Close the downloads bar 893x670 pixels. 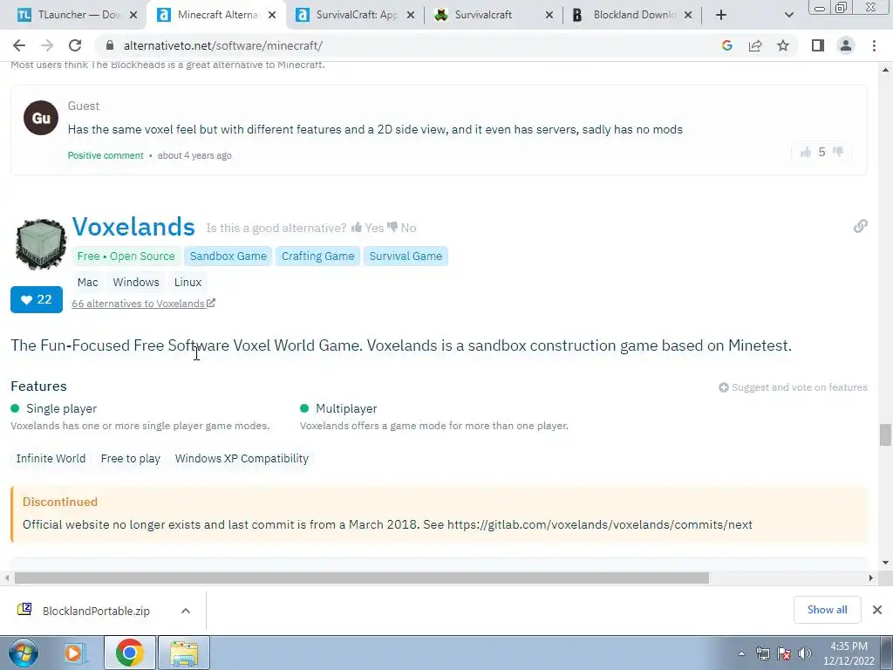click(x=877, y=610)
